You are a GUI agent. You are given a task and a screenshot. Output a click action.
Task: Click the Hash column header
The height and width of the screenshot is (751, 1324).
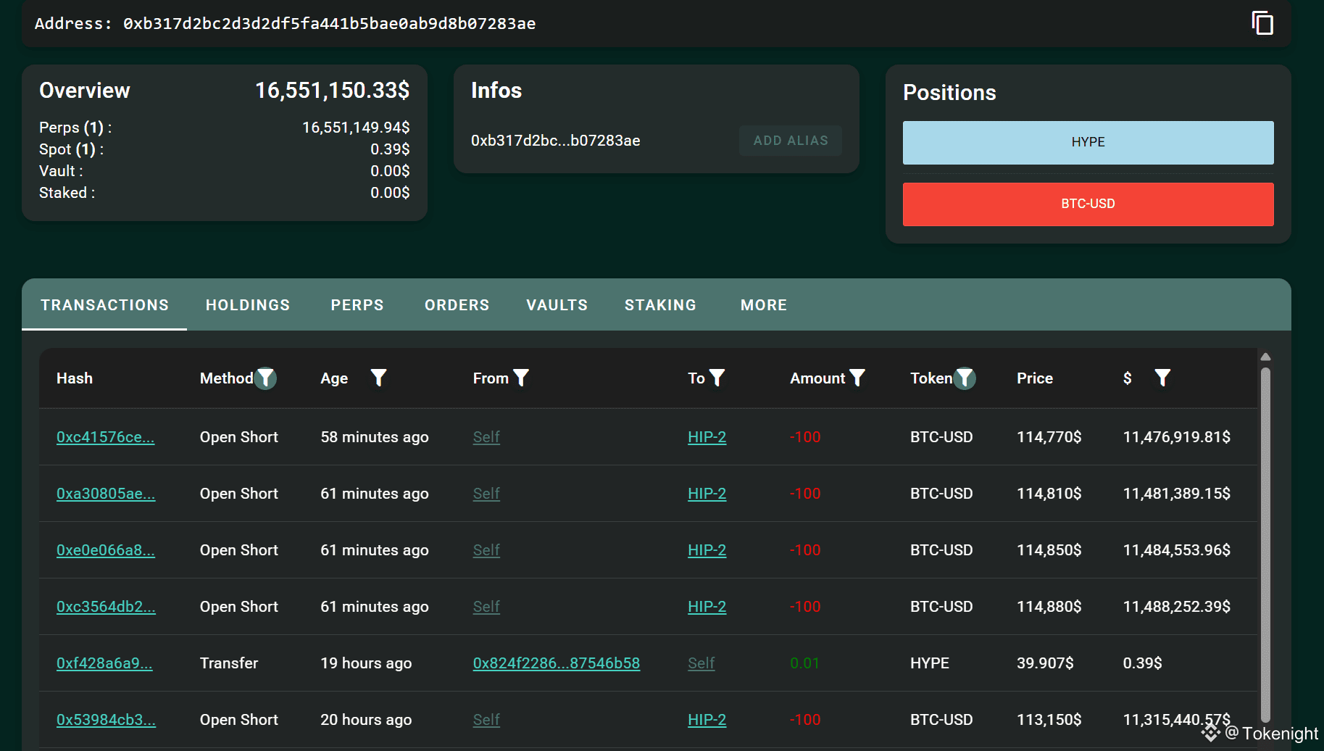pos(75,378)
